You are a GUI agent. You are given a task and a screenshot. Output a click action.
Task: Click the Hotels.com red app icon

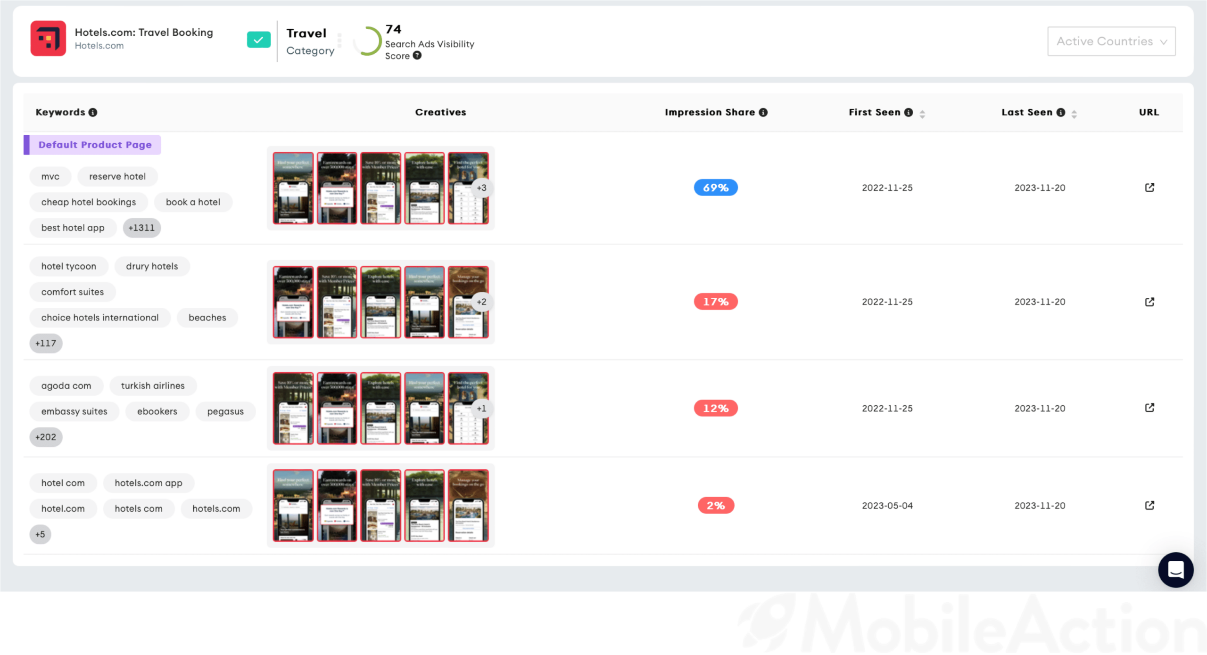[48, 39]
